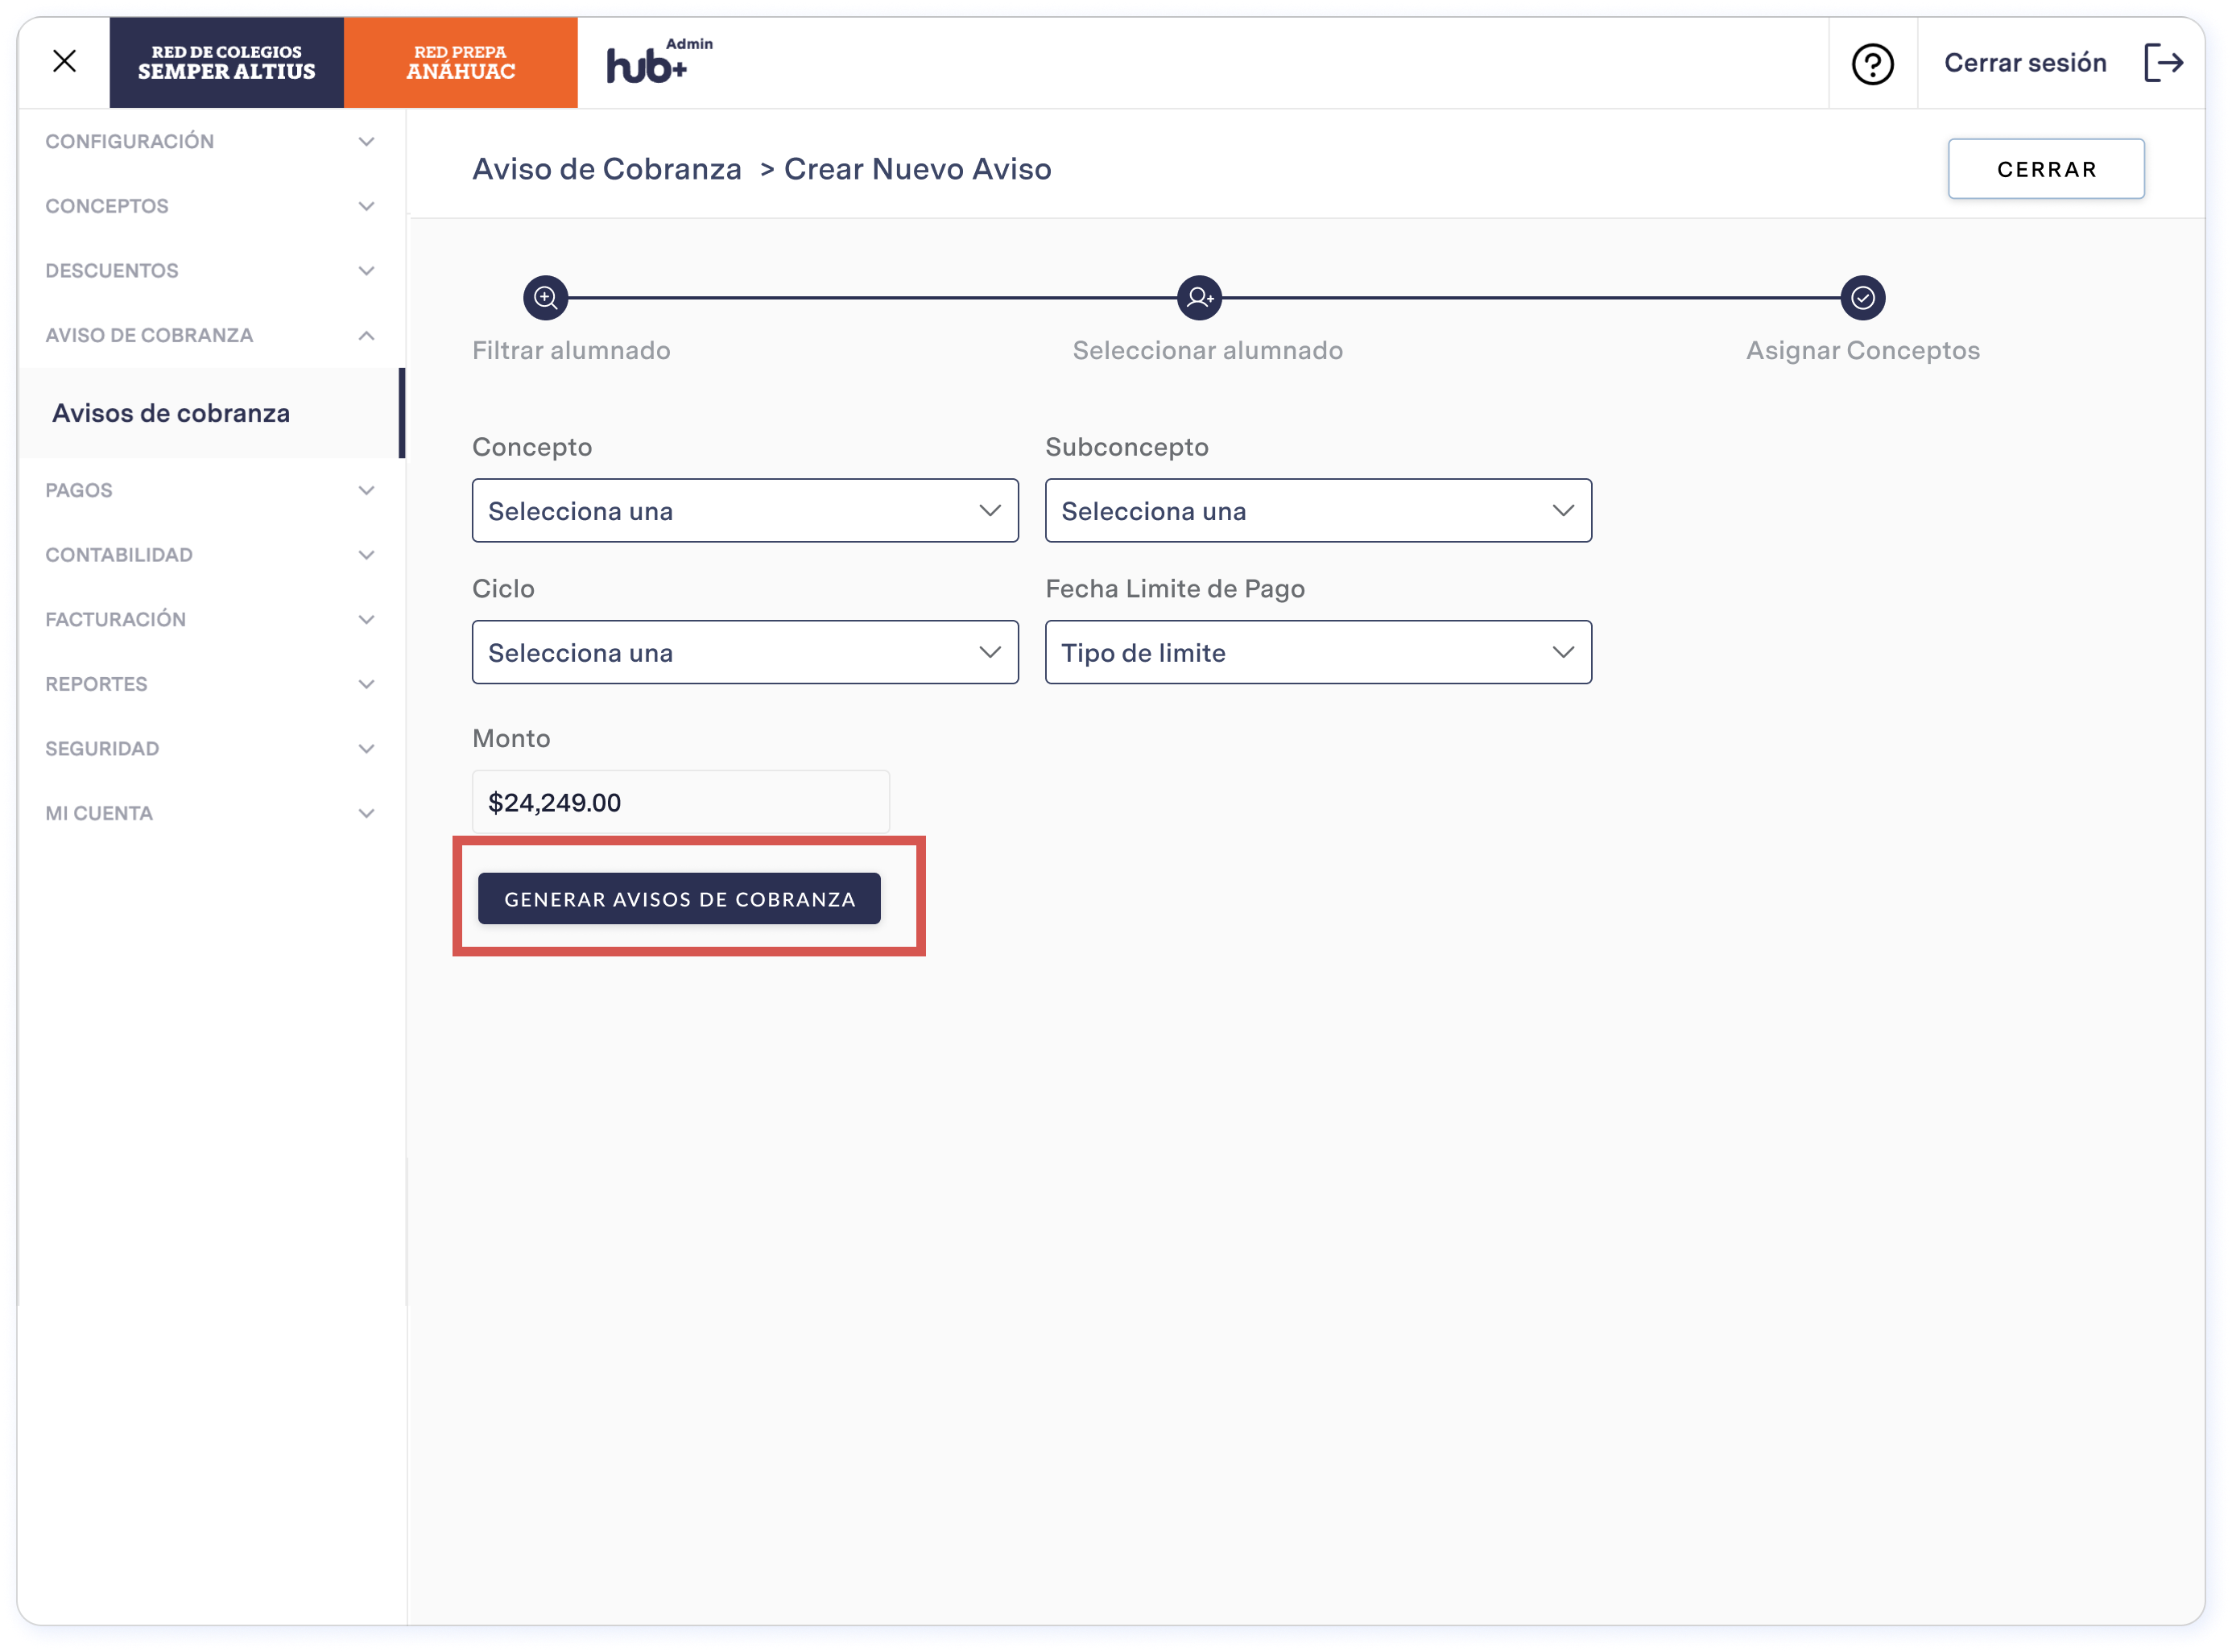The image size is (2232, 1652).
Task: Go to the Seleccionar alumnado step icon
Action: click(x=1199, y=298)
